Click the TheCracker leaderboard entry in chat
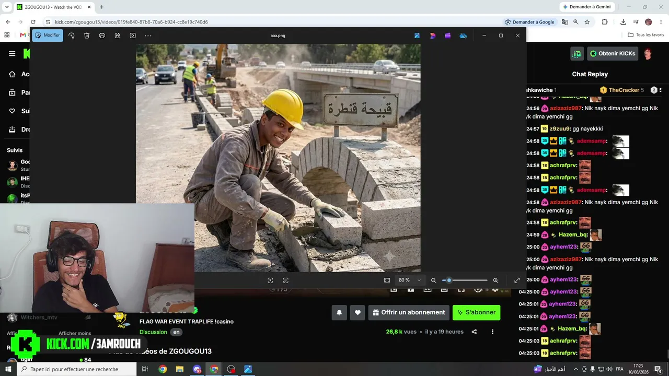Image resolution: width=669 pixels, height=376 pixels. click(x=622, y=90)
